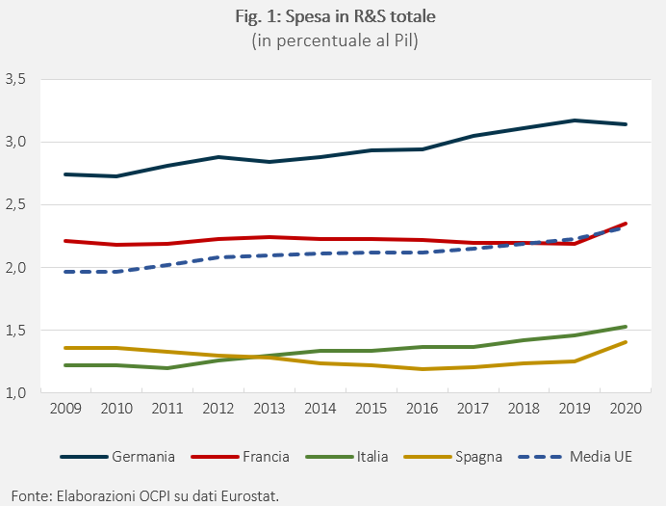This screenshot has height=506, width=666.
Task: Click the 2,0 y-axis label
Action: tap(15, 268)
